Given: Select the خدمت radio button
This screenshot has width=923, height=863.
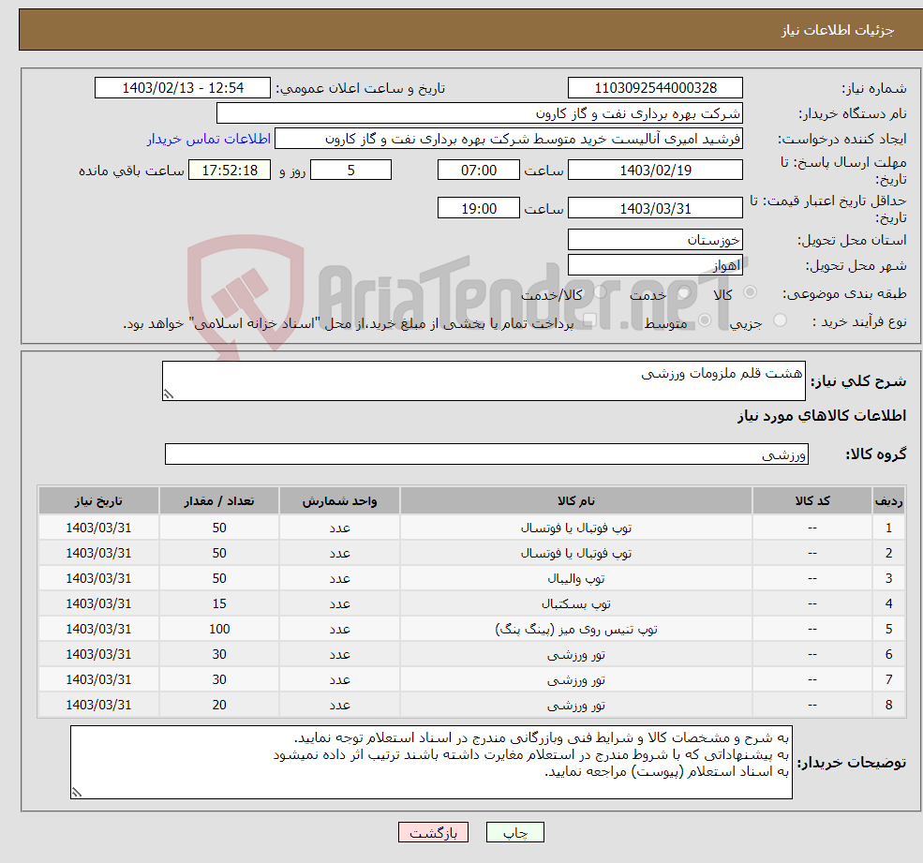Looking at the screenshot, I should (683, 292).
